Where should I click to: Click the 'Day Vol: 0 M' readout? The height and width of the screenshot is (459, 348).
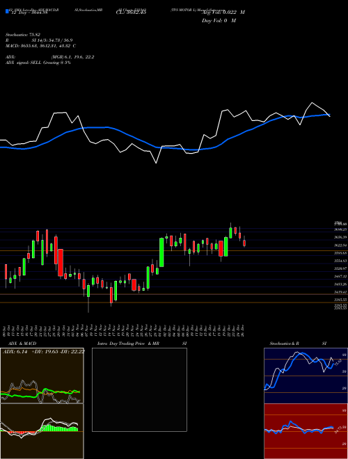click(x=219, y=21)
